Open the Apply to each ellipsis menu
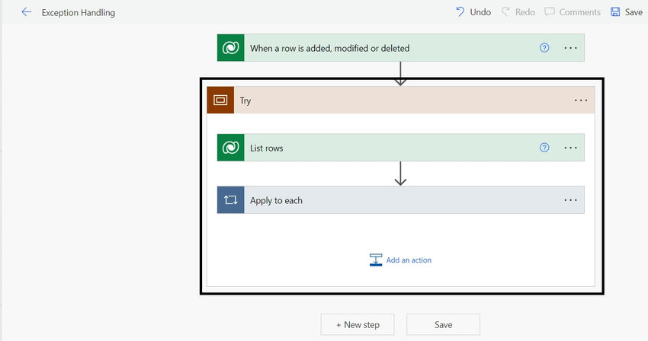Viewport: 648px width, 341px height. coord(570,200)
